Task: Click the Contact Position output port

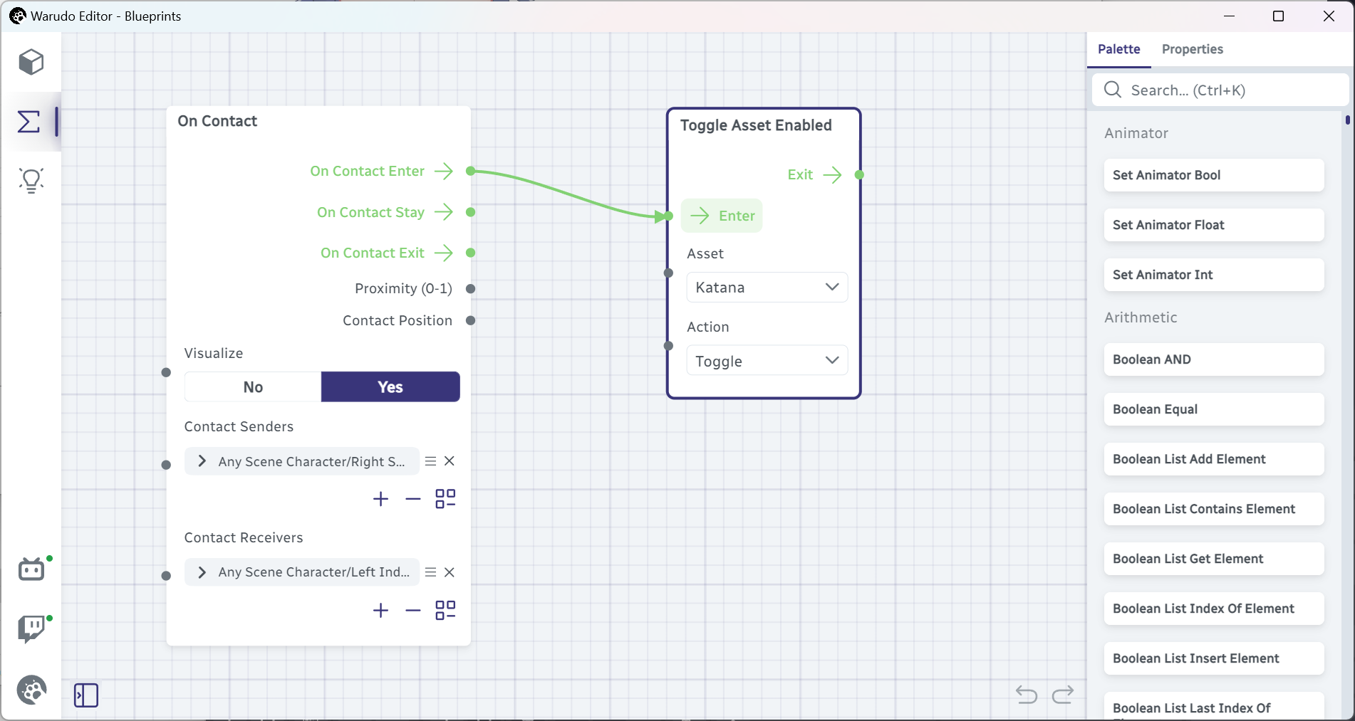Action: click(470, 320)
